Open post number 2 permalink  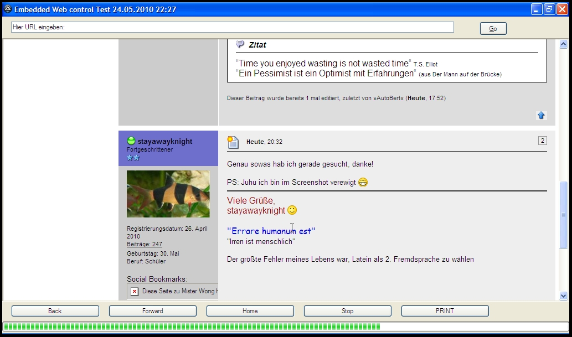(542, 141)
